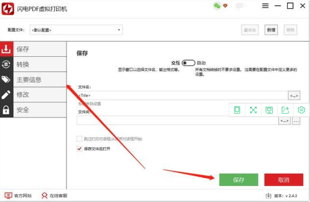This screenshot has height=202, width=310.
Task: Uncheck open file after saving checkbox
Action: pos(79,149)
